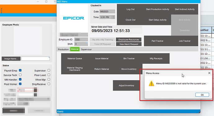Click the Time field spinner arrows
This screenshot has height=116, width=214.
113,17
